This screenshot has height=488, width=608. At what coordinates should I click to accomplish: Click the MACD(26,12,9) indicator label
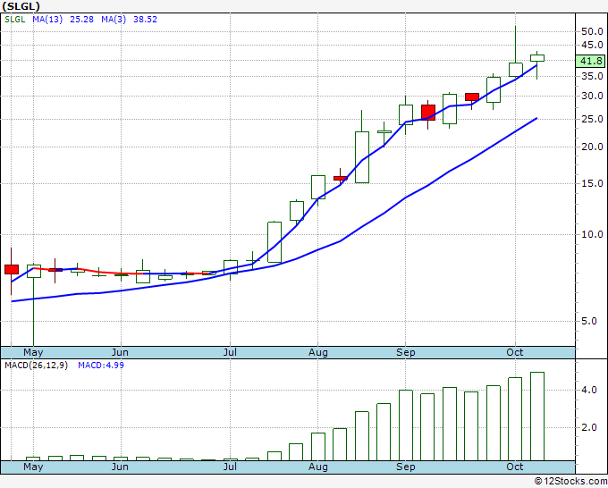tap(38, 366)
